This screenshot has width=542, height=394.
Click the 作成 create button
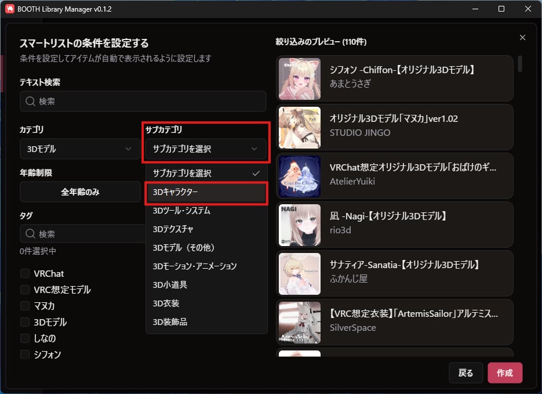pos(505,373)
